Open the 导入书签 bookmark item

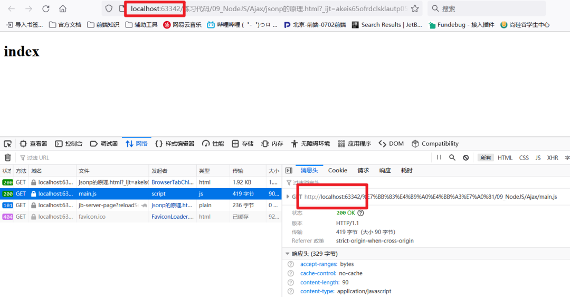25,25
